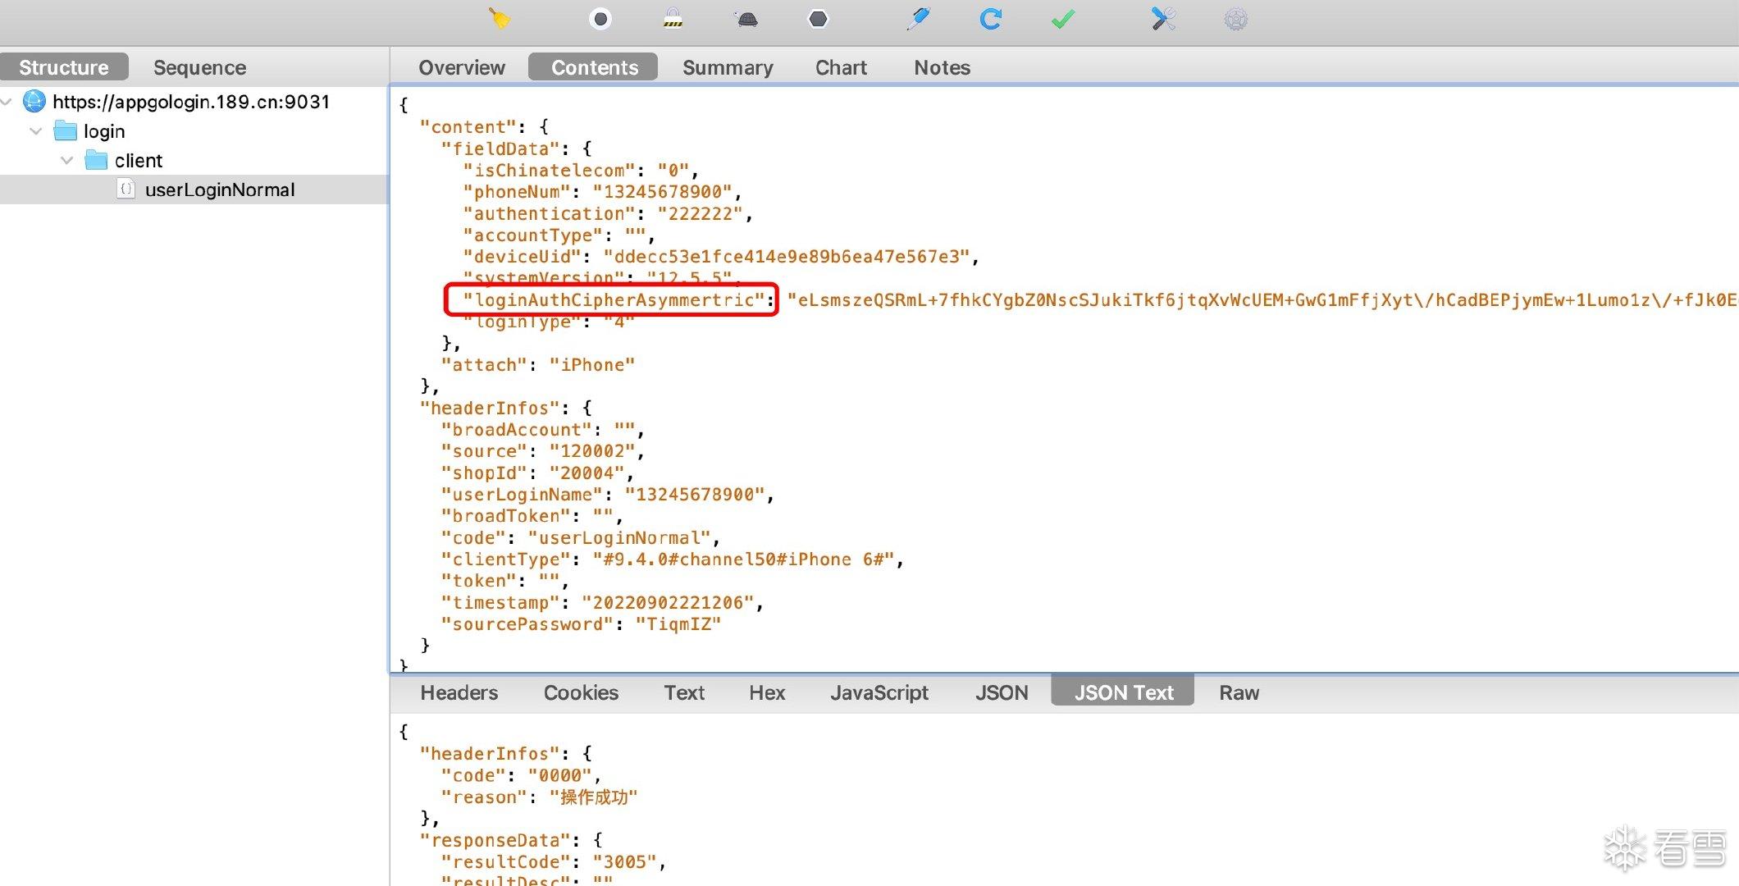This screenshot has width=1739, height=886.
Task: Click the "sourcePassword" value TiqmIZ
Action: point(678,624)
